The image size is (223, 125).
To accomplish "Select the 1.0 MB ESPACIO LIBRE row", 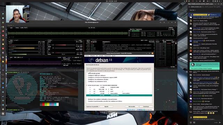I will 119,87.
